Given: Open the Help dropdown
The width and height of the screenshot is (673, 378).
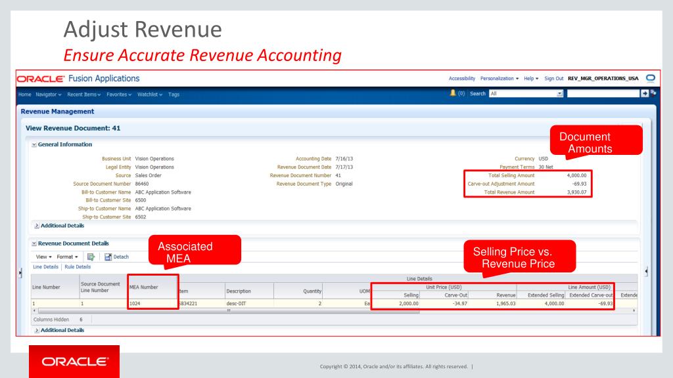Looking at the screenshot, I should click(531, 79).
